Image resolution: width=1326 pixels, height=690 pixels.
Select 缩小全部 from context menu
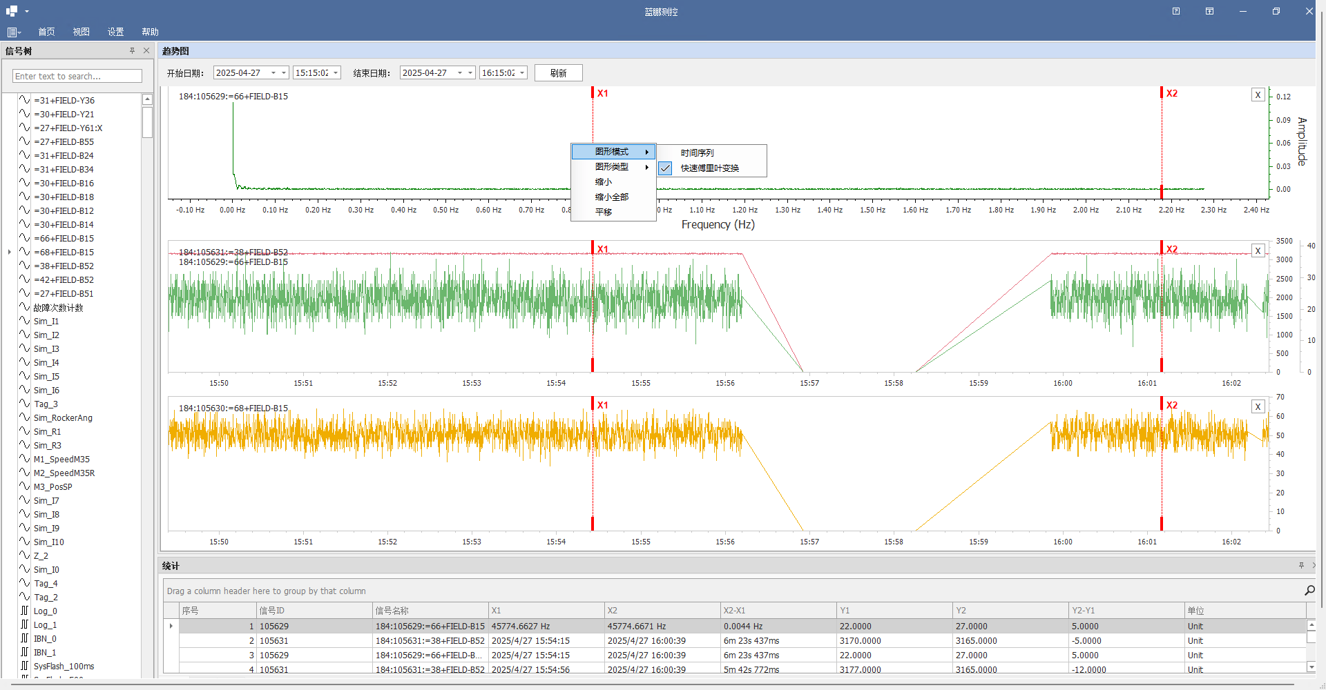pyautogui.click(x=611, y=197)
